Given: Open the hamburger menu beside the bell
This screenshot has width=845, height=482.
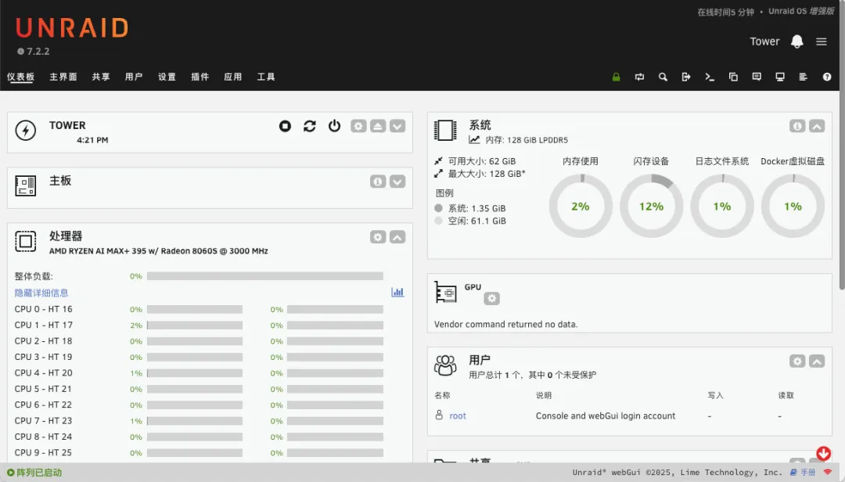Looking at the screenshot, I should (x=822, y=41).
